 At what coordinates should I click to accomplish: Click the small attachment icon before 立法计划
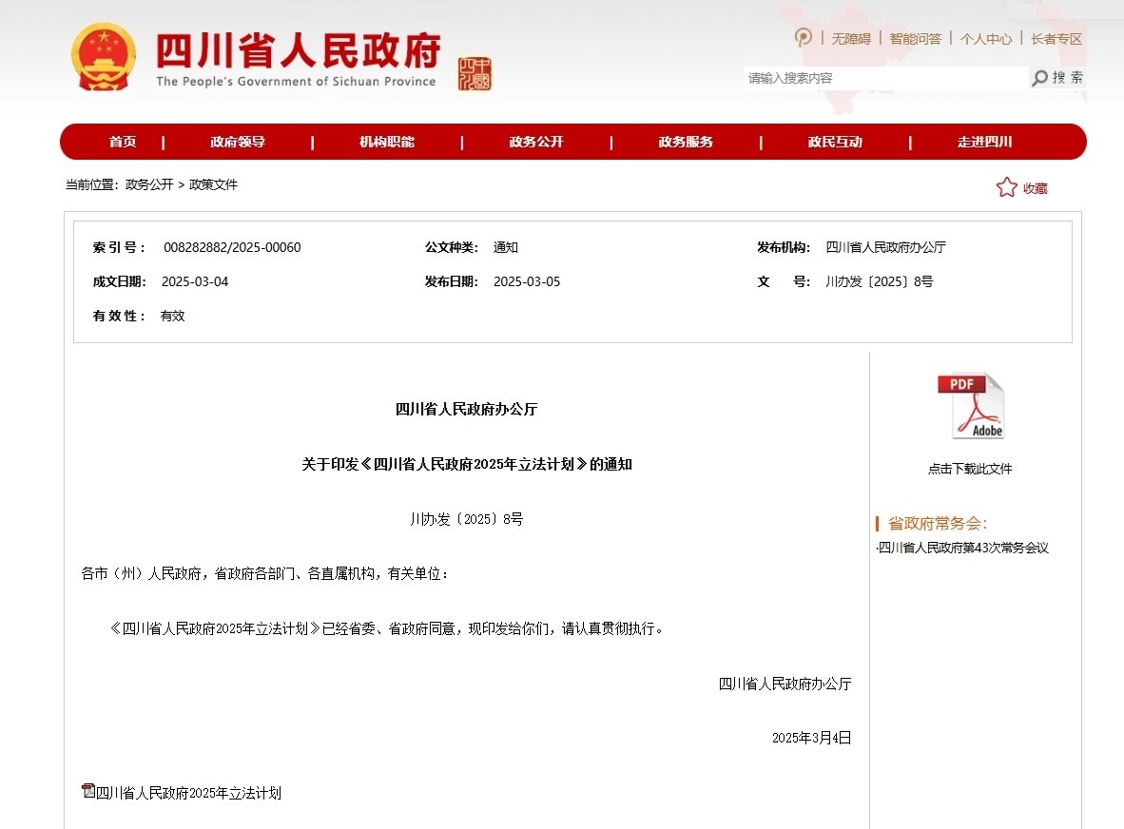(88, 791)
